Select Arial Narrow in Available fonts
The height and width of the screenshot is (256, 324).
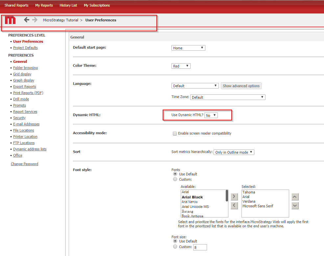coord(190,202)
